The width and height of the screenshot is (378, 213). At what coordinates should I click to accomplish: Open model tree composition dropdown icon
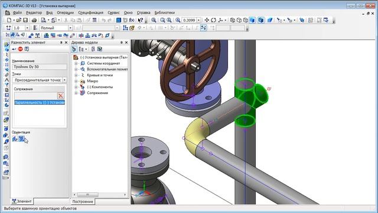(82, 49)
